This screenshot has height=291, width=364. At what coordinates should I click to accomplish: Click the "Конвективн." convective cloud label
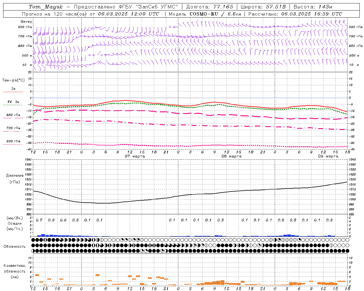coord(15,266)
